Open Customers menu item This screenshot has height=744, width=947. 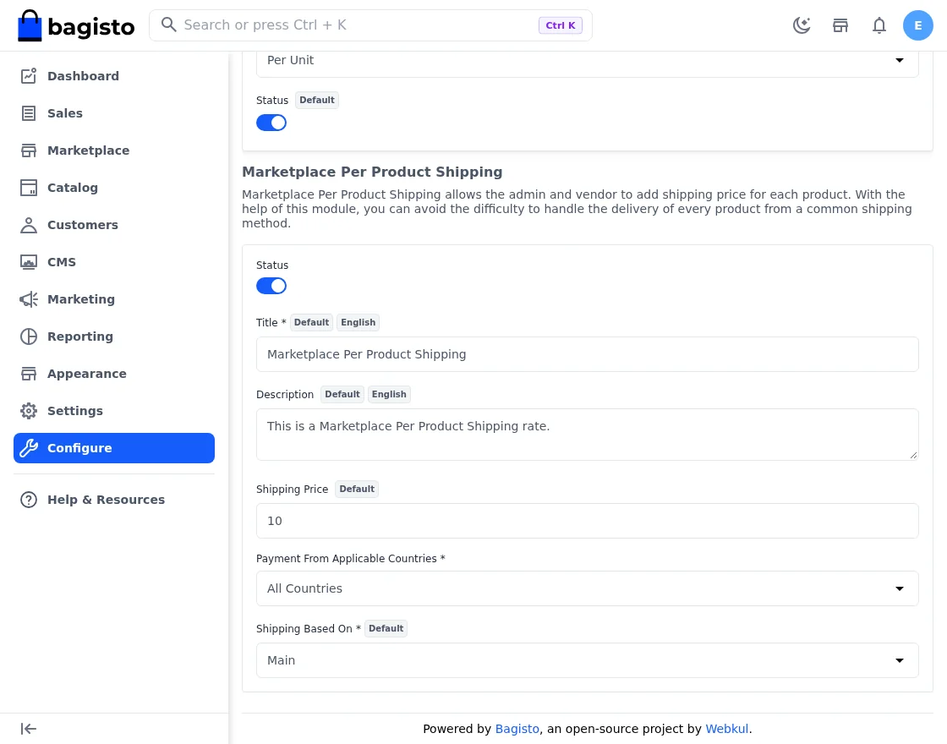click(113, 225)
